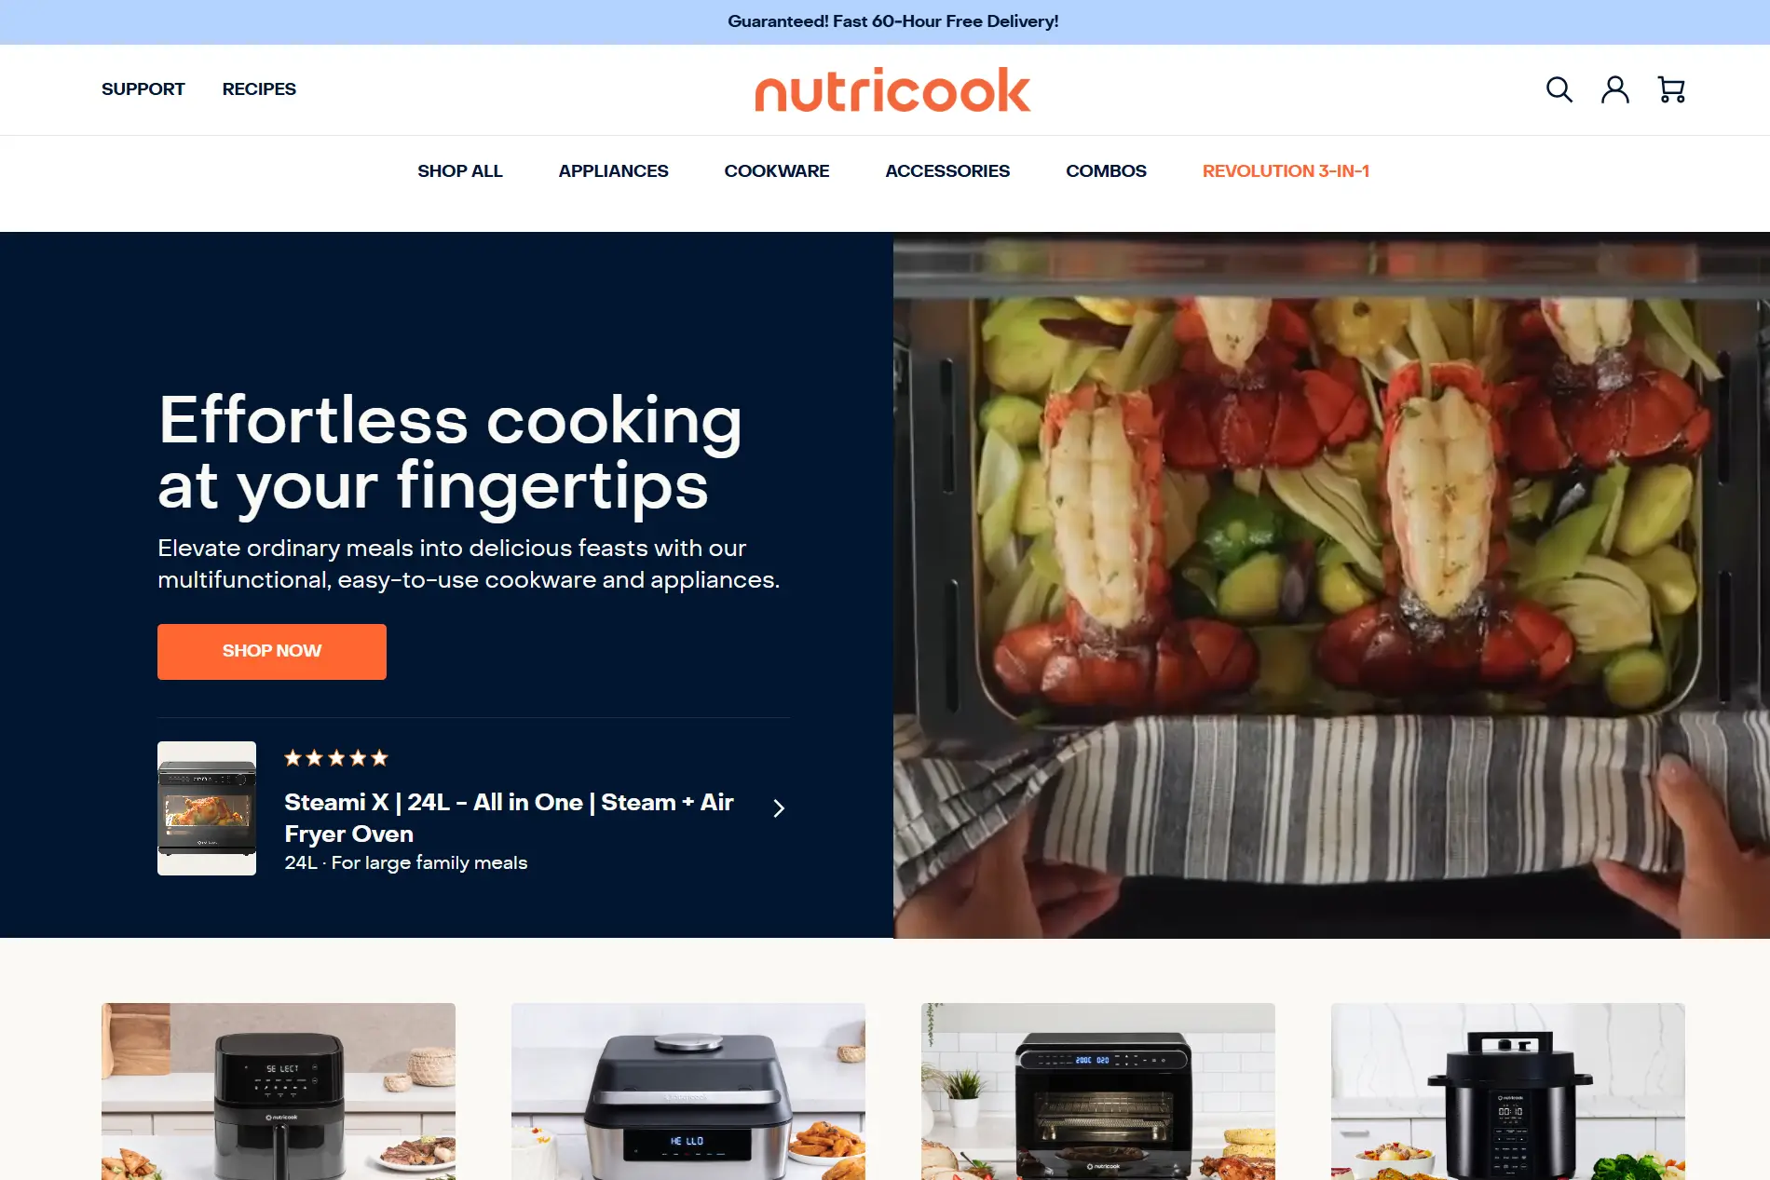The height and width of the screenshot is (1180, 1770).
Task: Select the pressure cooker image card
Action: (x=1508, y=1092)
